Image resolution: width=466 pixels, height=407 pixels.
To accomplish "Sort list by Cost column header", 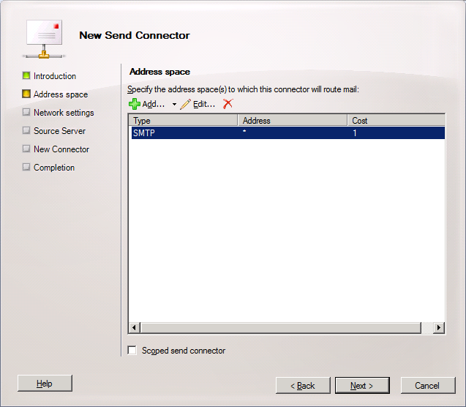I will click(396, 121).
